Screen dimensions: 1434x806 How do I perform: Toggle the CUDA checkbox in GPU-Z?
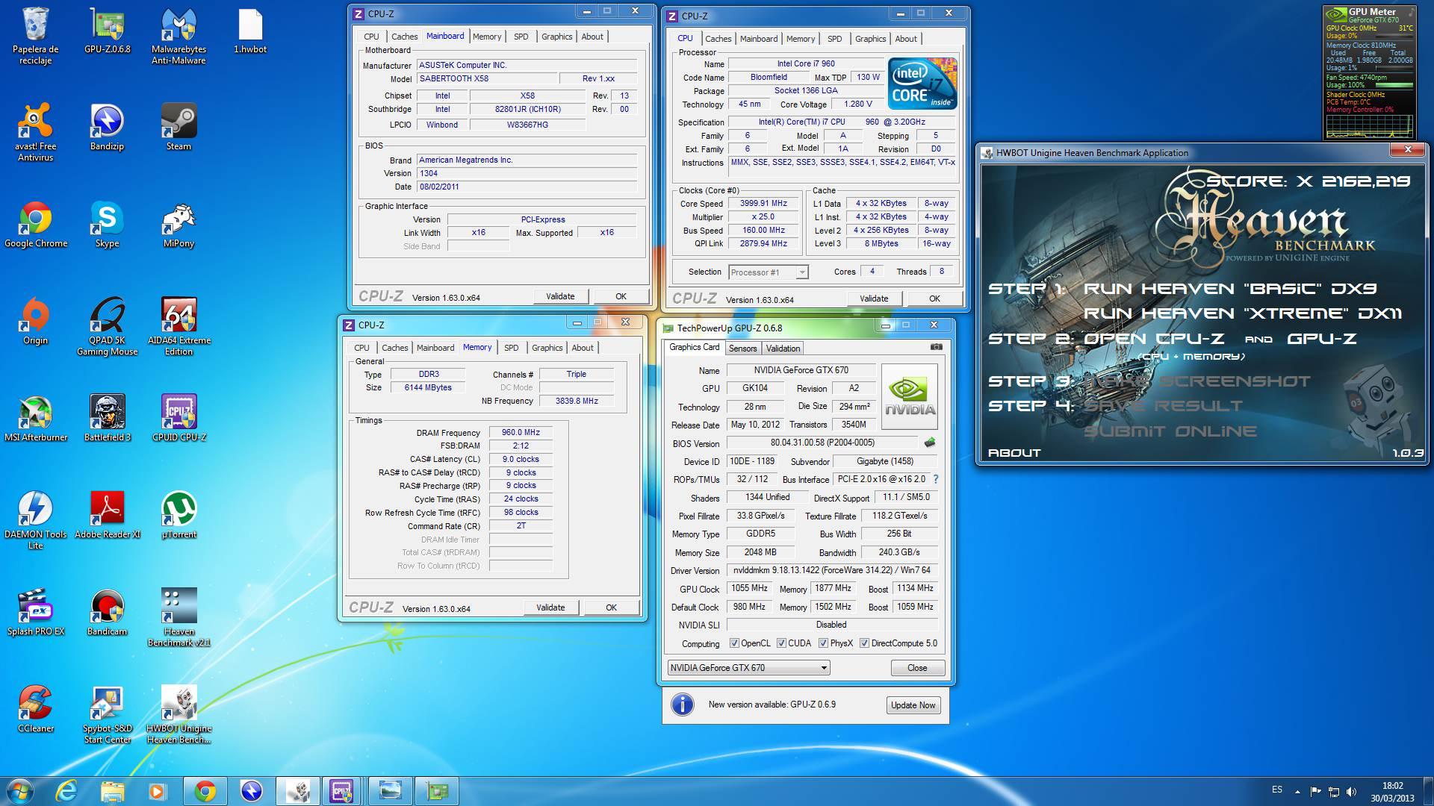781,643
